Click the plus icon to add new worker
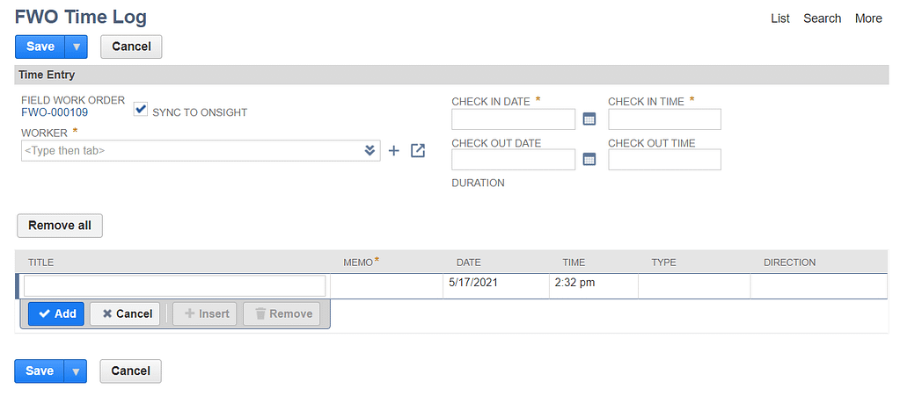The width and height of the screenshot is (900, 403). 393,151
